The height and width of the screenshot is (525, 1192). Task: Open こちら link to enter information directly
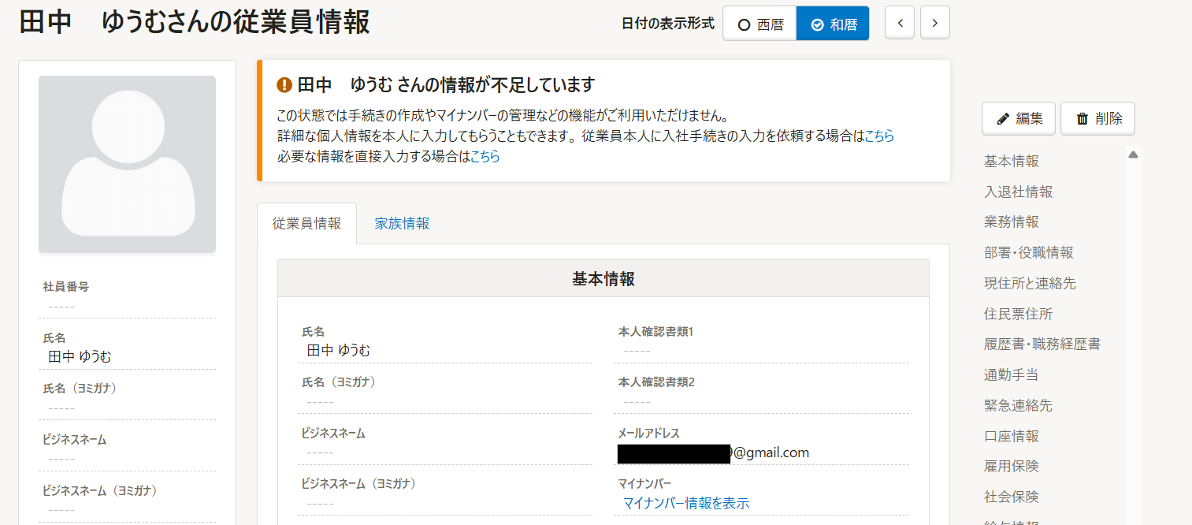point(485,156)
